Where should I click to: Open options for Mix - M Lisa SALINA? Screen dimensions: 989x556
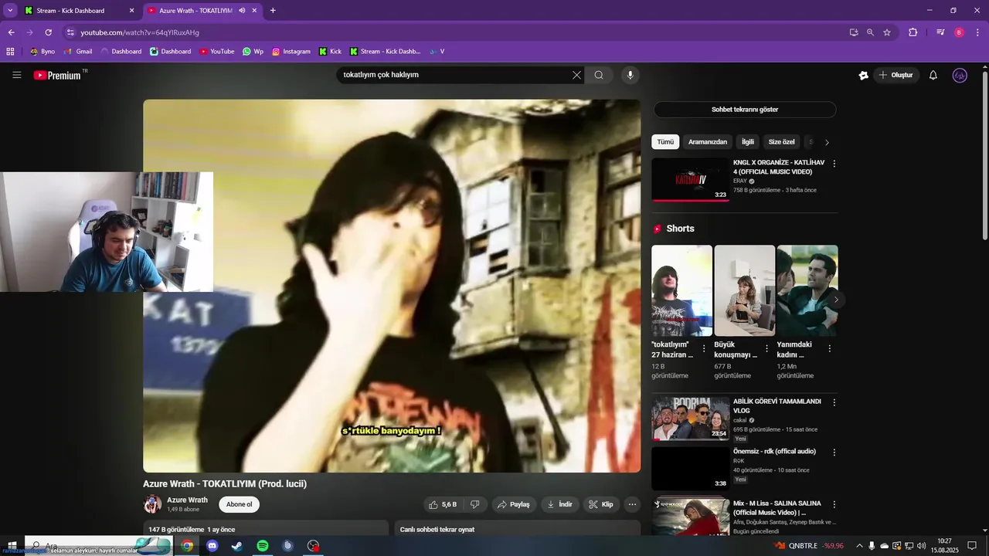tap(834, 504)
